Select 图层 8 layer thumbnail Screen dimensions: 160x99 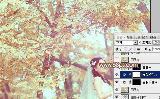[x=125, y=60]
